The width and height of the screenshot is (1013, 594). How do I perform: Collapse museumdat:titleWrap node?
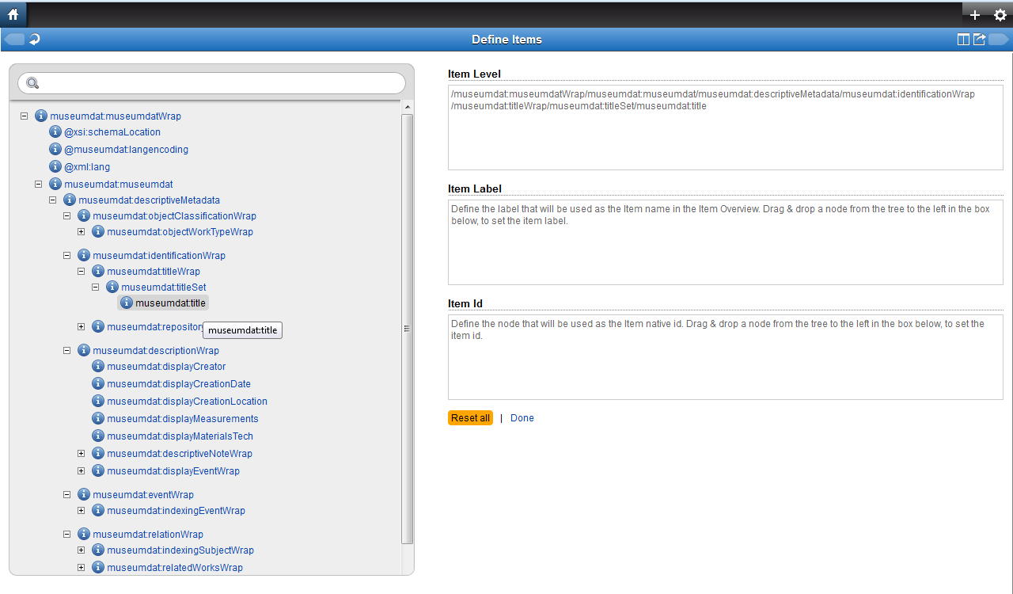click(x=81, y=271)
